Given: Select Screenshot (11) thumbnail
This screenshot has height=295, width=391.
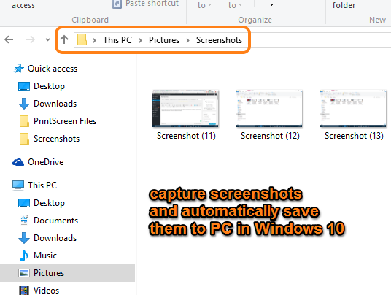Looking at the screenshot, I should tap(185, 109).
